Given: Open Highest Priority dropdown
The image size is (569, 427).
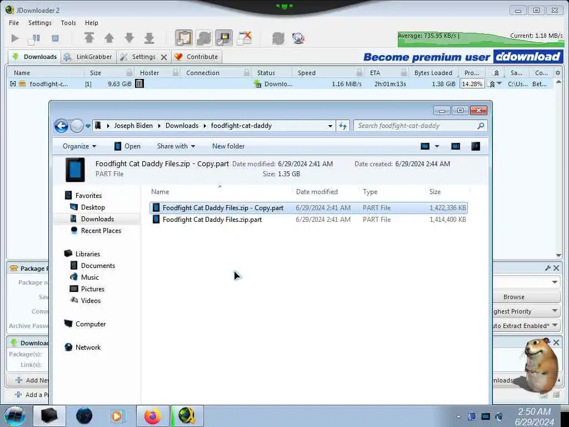Looking at the screenshot, I should point(526,311).
